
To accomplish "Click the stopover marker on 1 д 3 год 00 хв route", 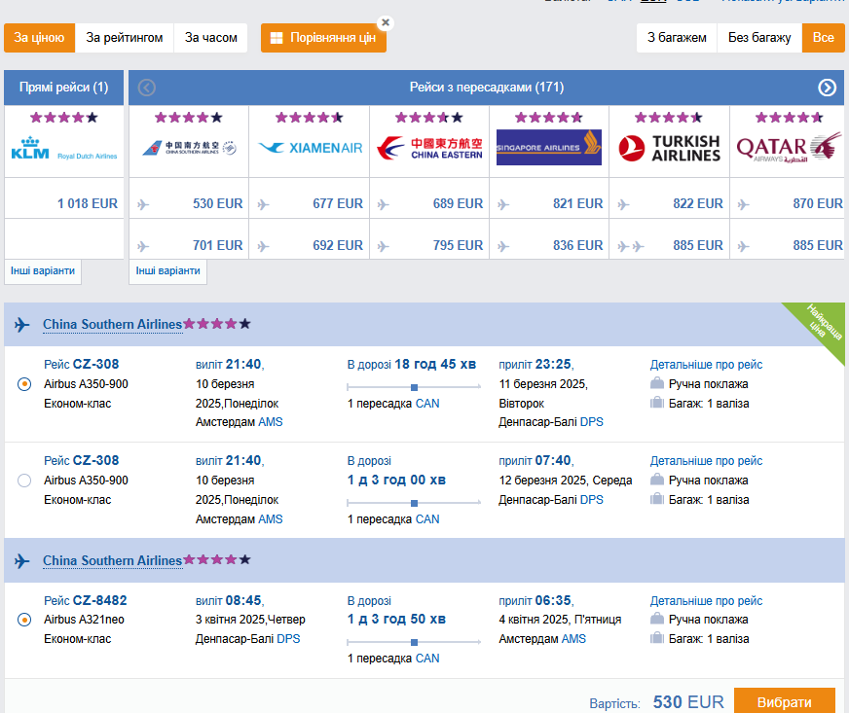I will 414,503.
